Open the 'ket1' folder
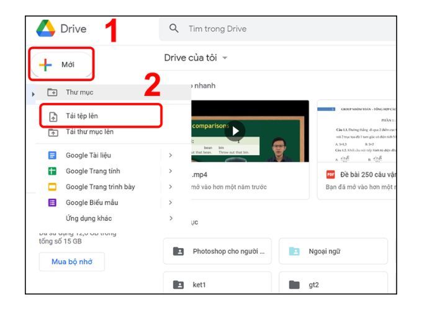Screen dimensions: 422x310 [x=217, y=283]
